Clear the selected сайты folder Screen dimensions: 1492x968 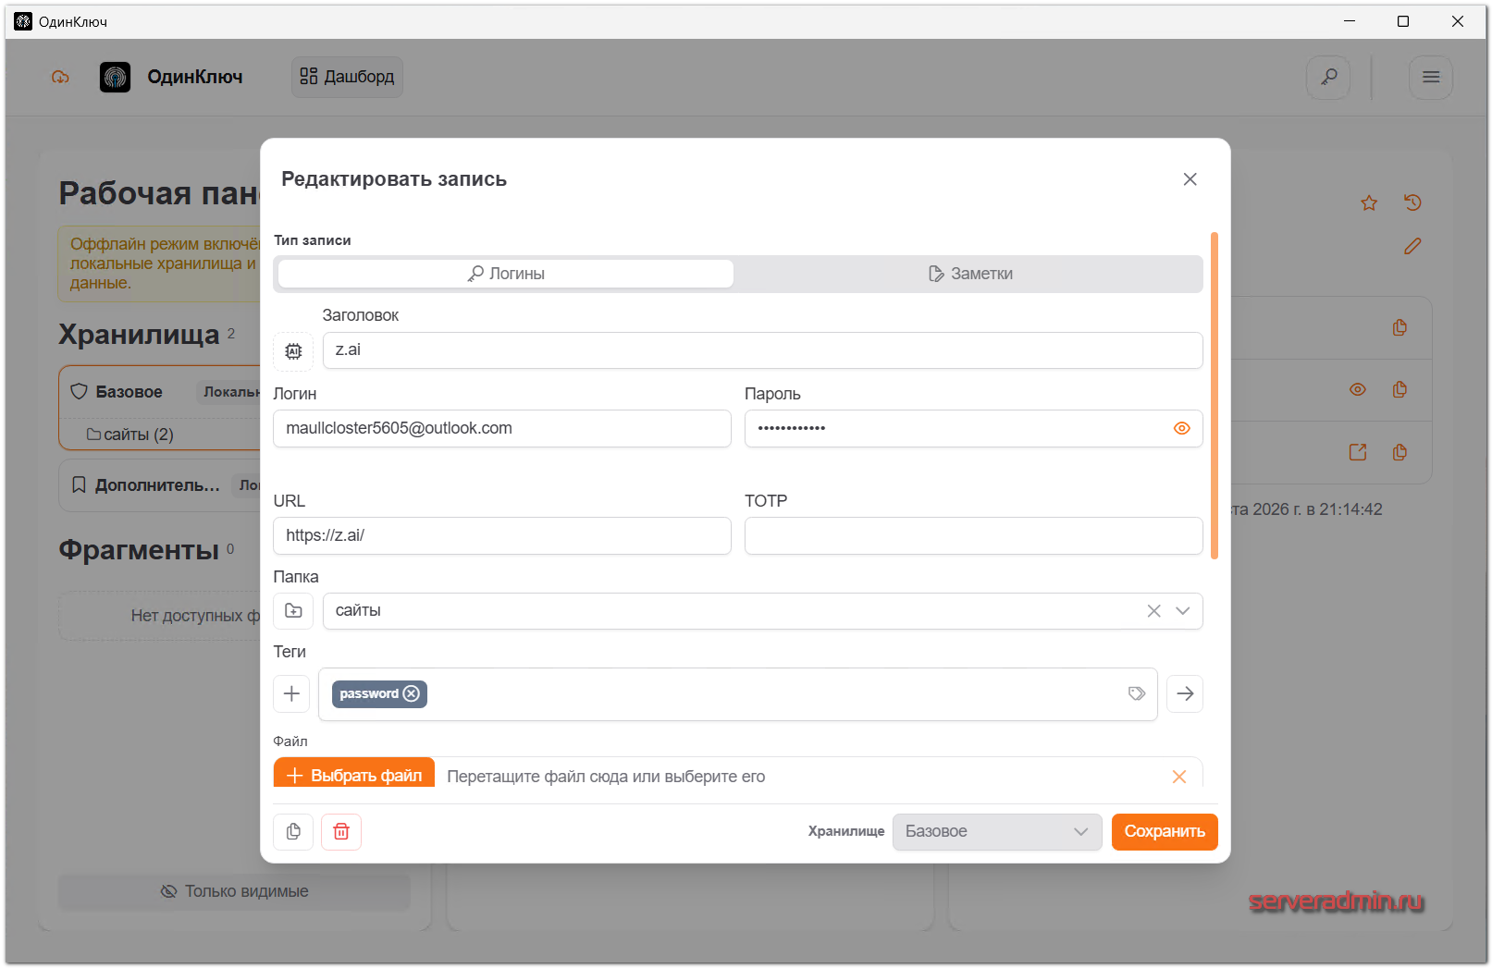(1153, 611)
